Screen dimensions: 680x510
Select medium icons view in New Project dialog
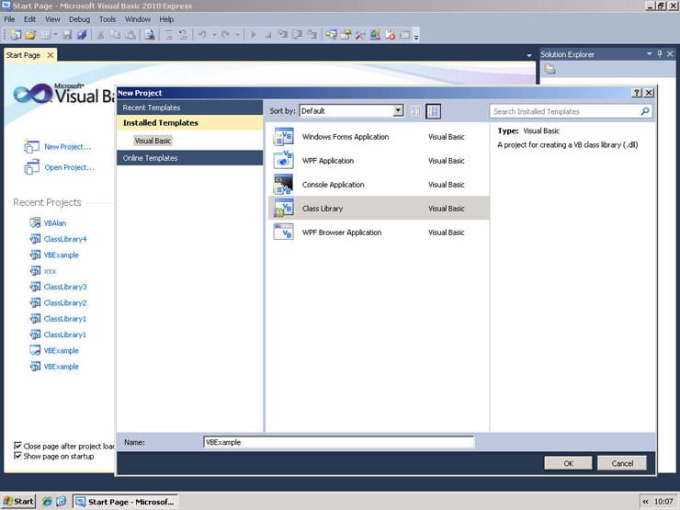[433, 111]
